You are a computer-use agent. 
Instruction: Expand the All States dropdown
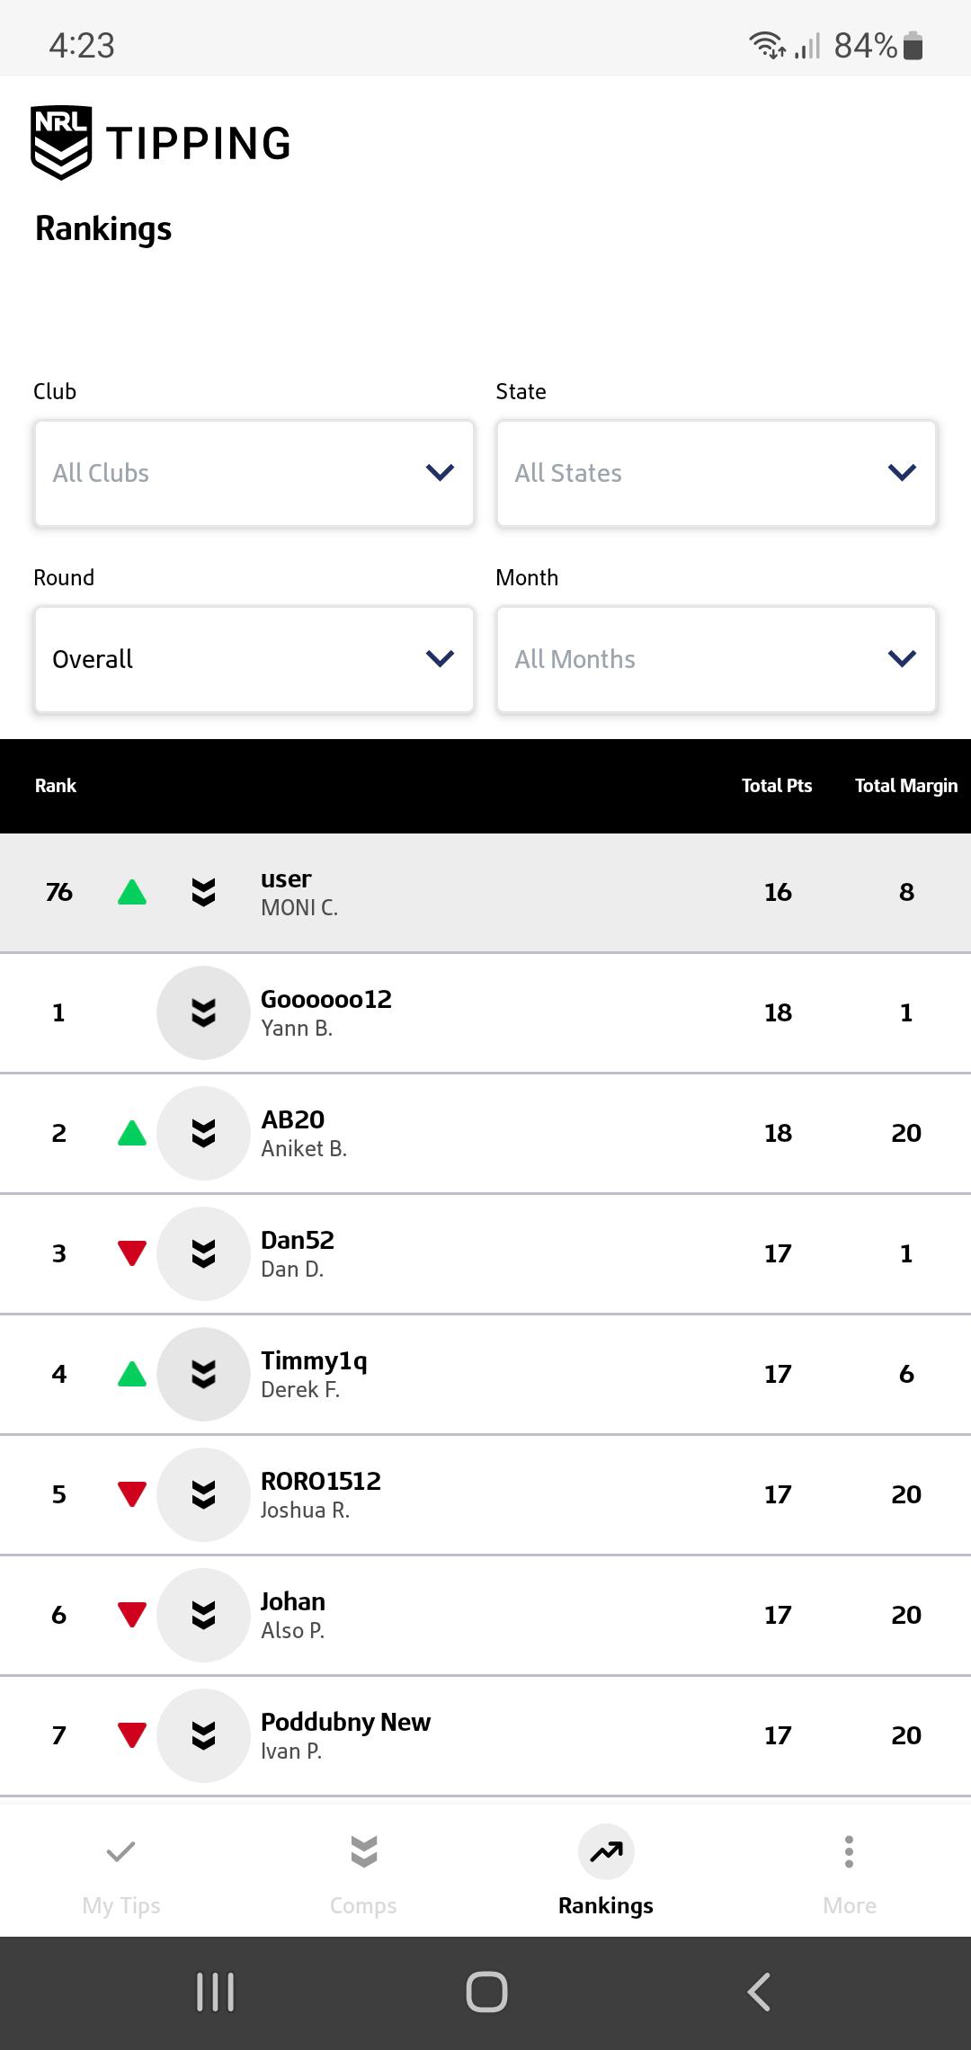point(717,473)
